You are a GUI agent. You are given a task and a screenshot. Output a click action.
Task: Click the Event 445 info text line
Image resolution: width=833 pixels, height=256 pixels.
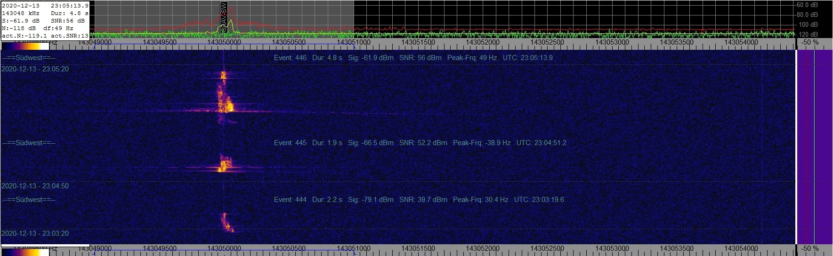tap(420, 143)
